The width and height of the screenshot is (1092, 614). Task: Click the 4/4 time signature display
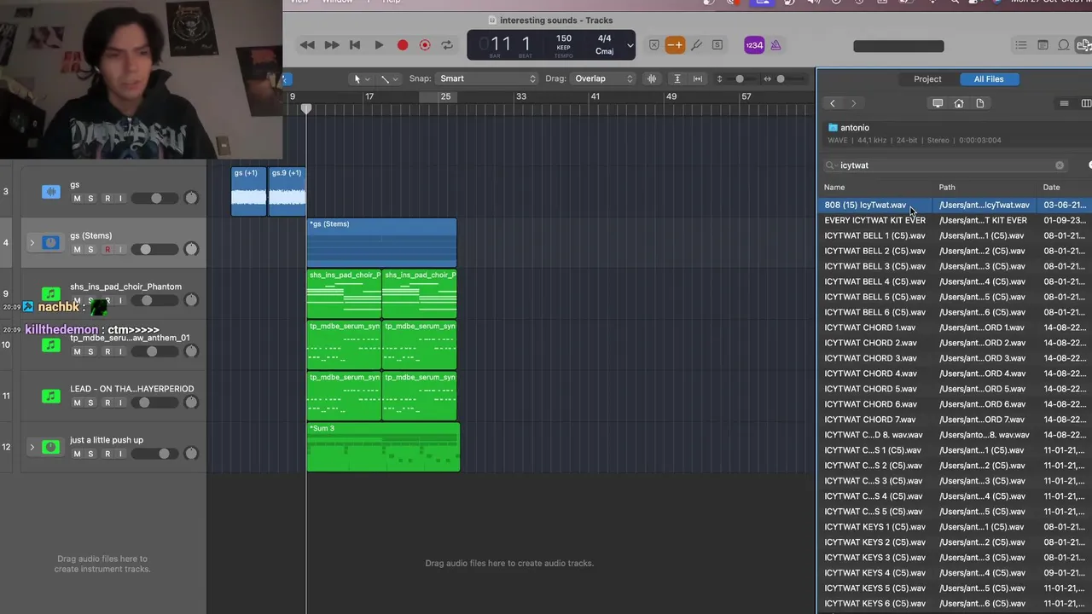(604, 38)
